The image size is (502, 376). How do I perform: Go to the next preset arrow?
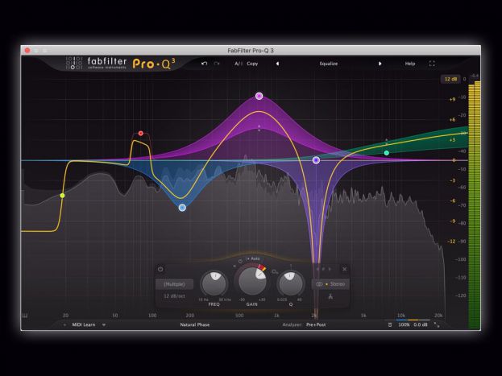tap(380, 63)
